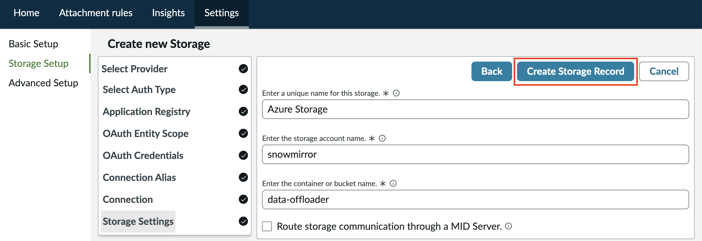
Task: Go to the Application Registry step
Action: click(x=146, y=112)
